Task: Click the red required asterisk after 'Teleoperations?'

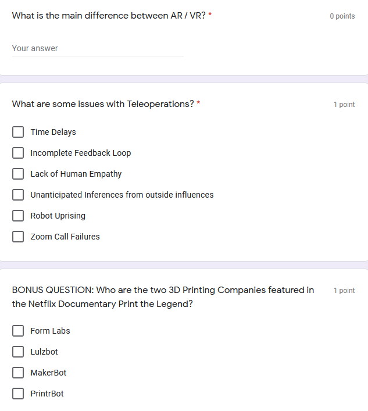Action: click(198, 104)
